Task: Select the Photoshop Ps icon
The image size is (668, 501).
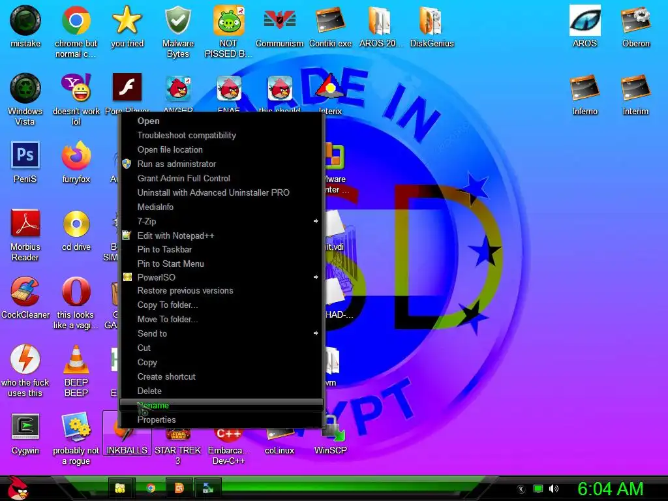Action: 25,155
